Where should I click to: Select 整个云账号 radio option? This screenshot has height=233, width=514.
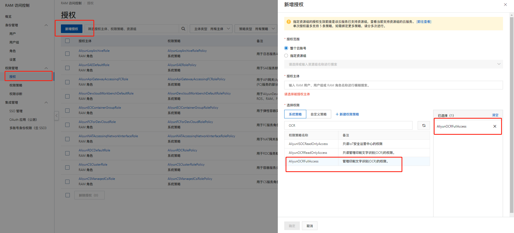[x=286, y=48]
